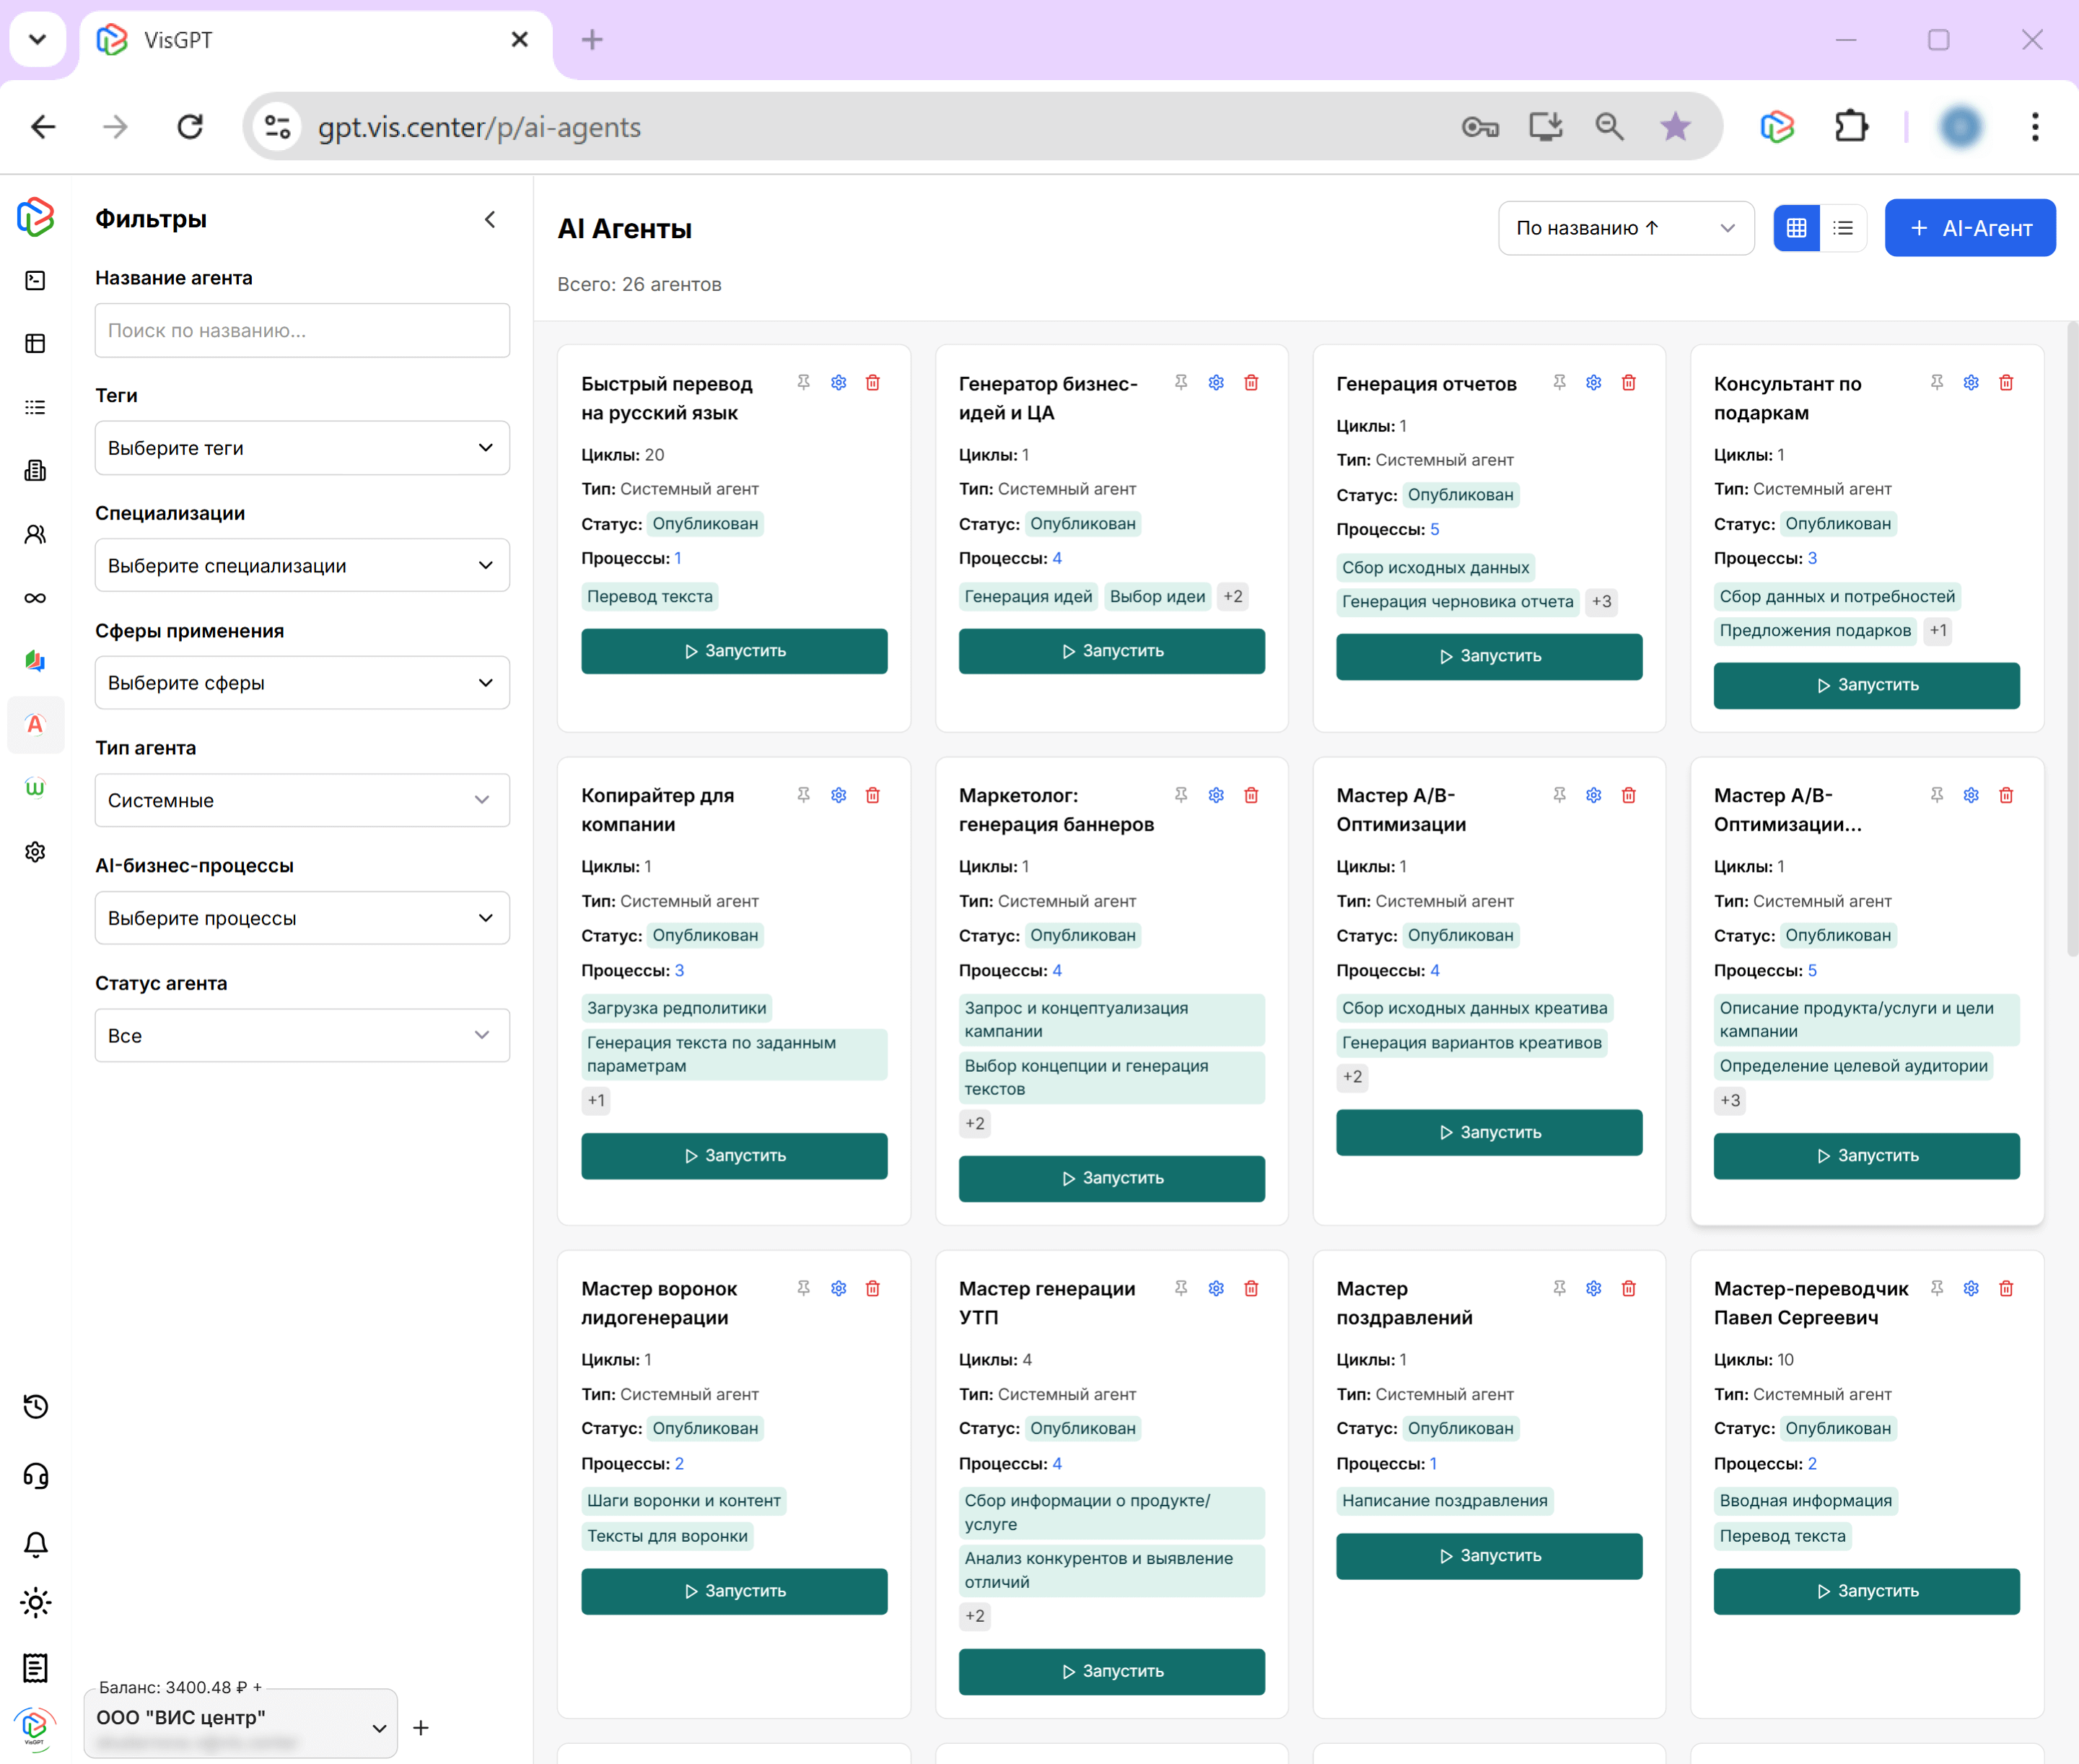Toggle the light/dark theme sun icon
Screen dimensions: 2079x1764
click(x=36, y=1603)
